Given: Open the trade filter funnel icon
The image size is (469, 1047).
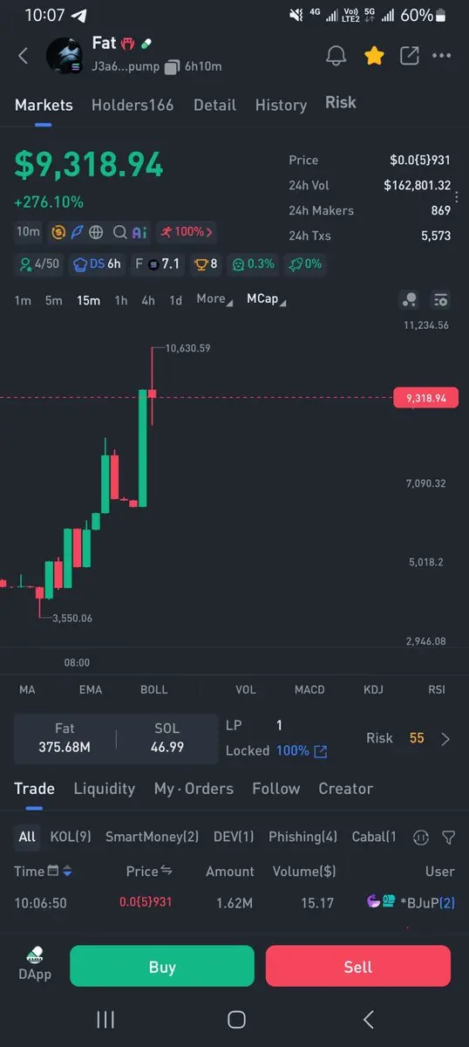Looking at the screenshot, I should (448, 837).
